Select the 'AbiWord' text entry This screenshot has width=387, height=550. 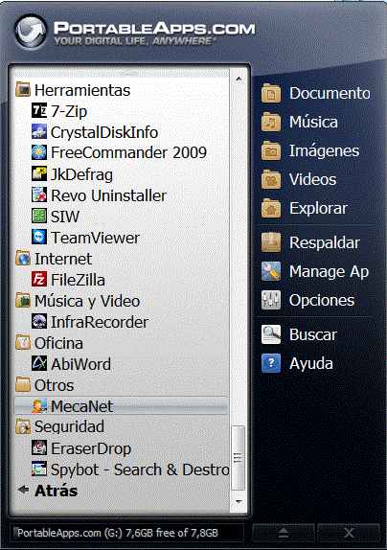pyautogui.click(x=81, y=364)
